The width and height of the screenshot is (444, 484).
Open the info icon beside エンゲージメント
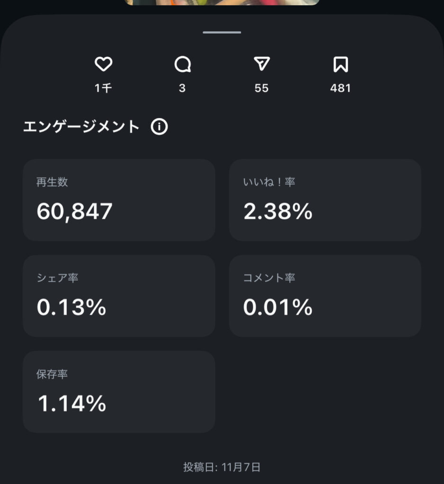[159, 127]
